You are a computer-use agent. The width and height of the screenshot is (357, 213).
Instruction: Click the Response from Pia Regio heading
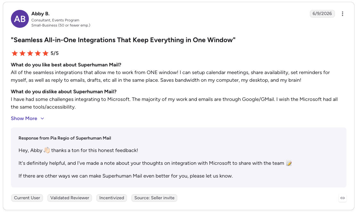[x=65, y=138]
